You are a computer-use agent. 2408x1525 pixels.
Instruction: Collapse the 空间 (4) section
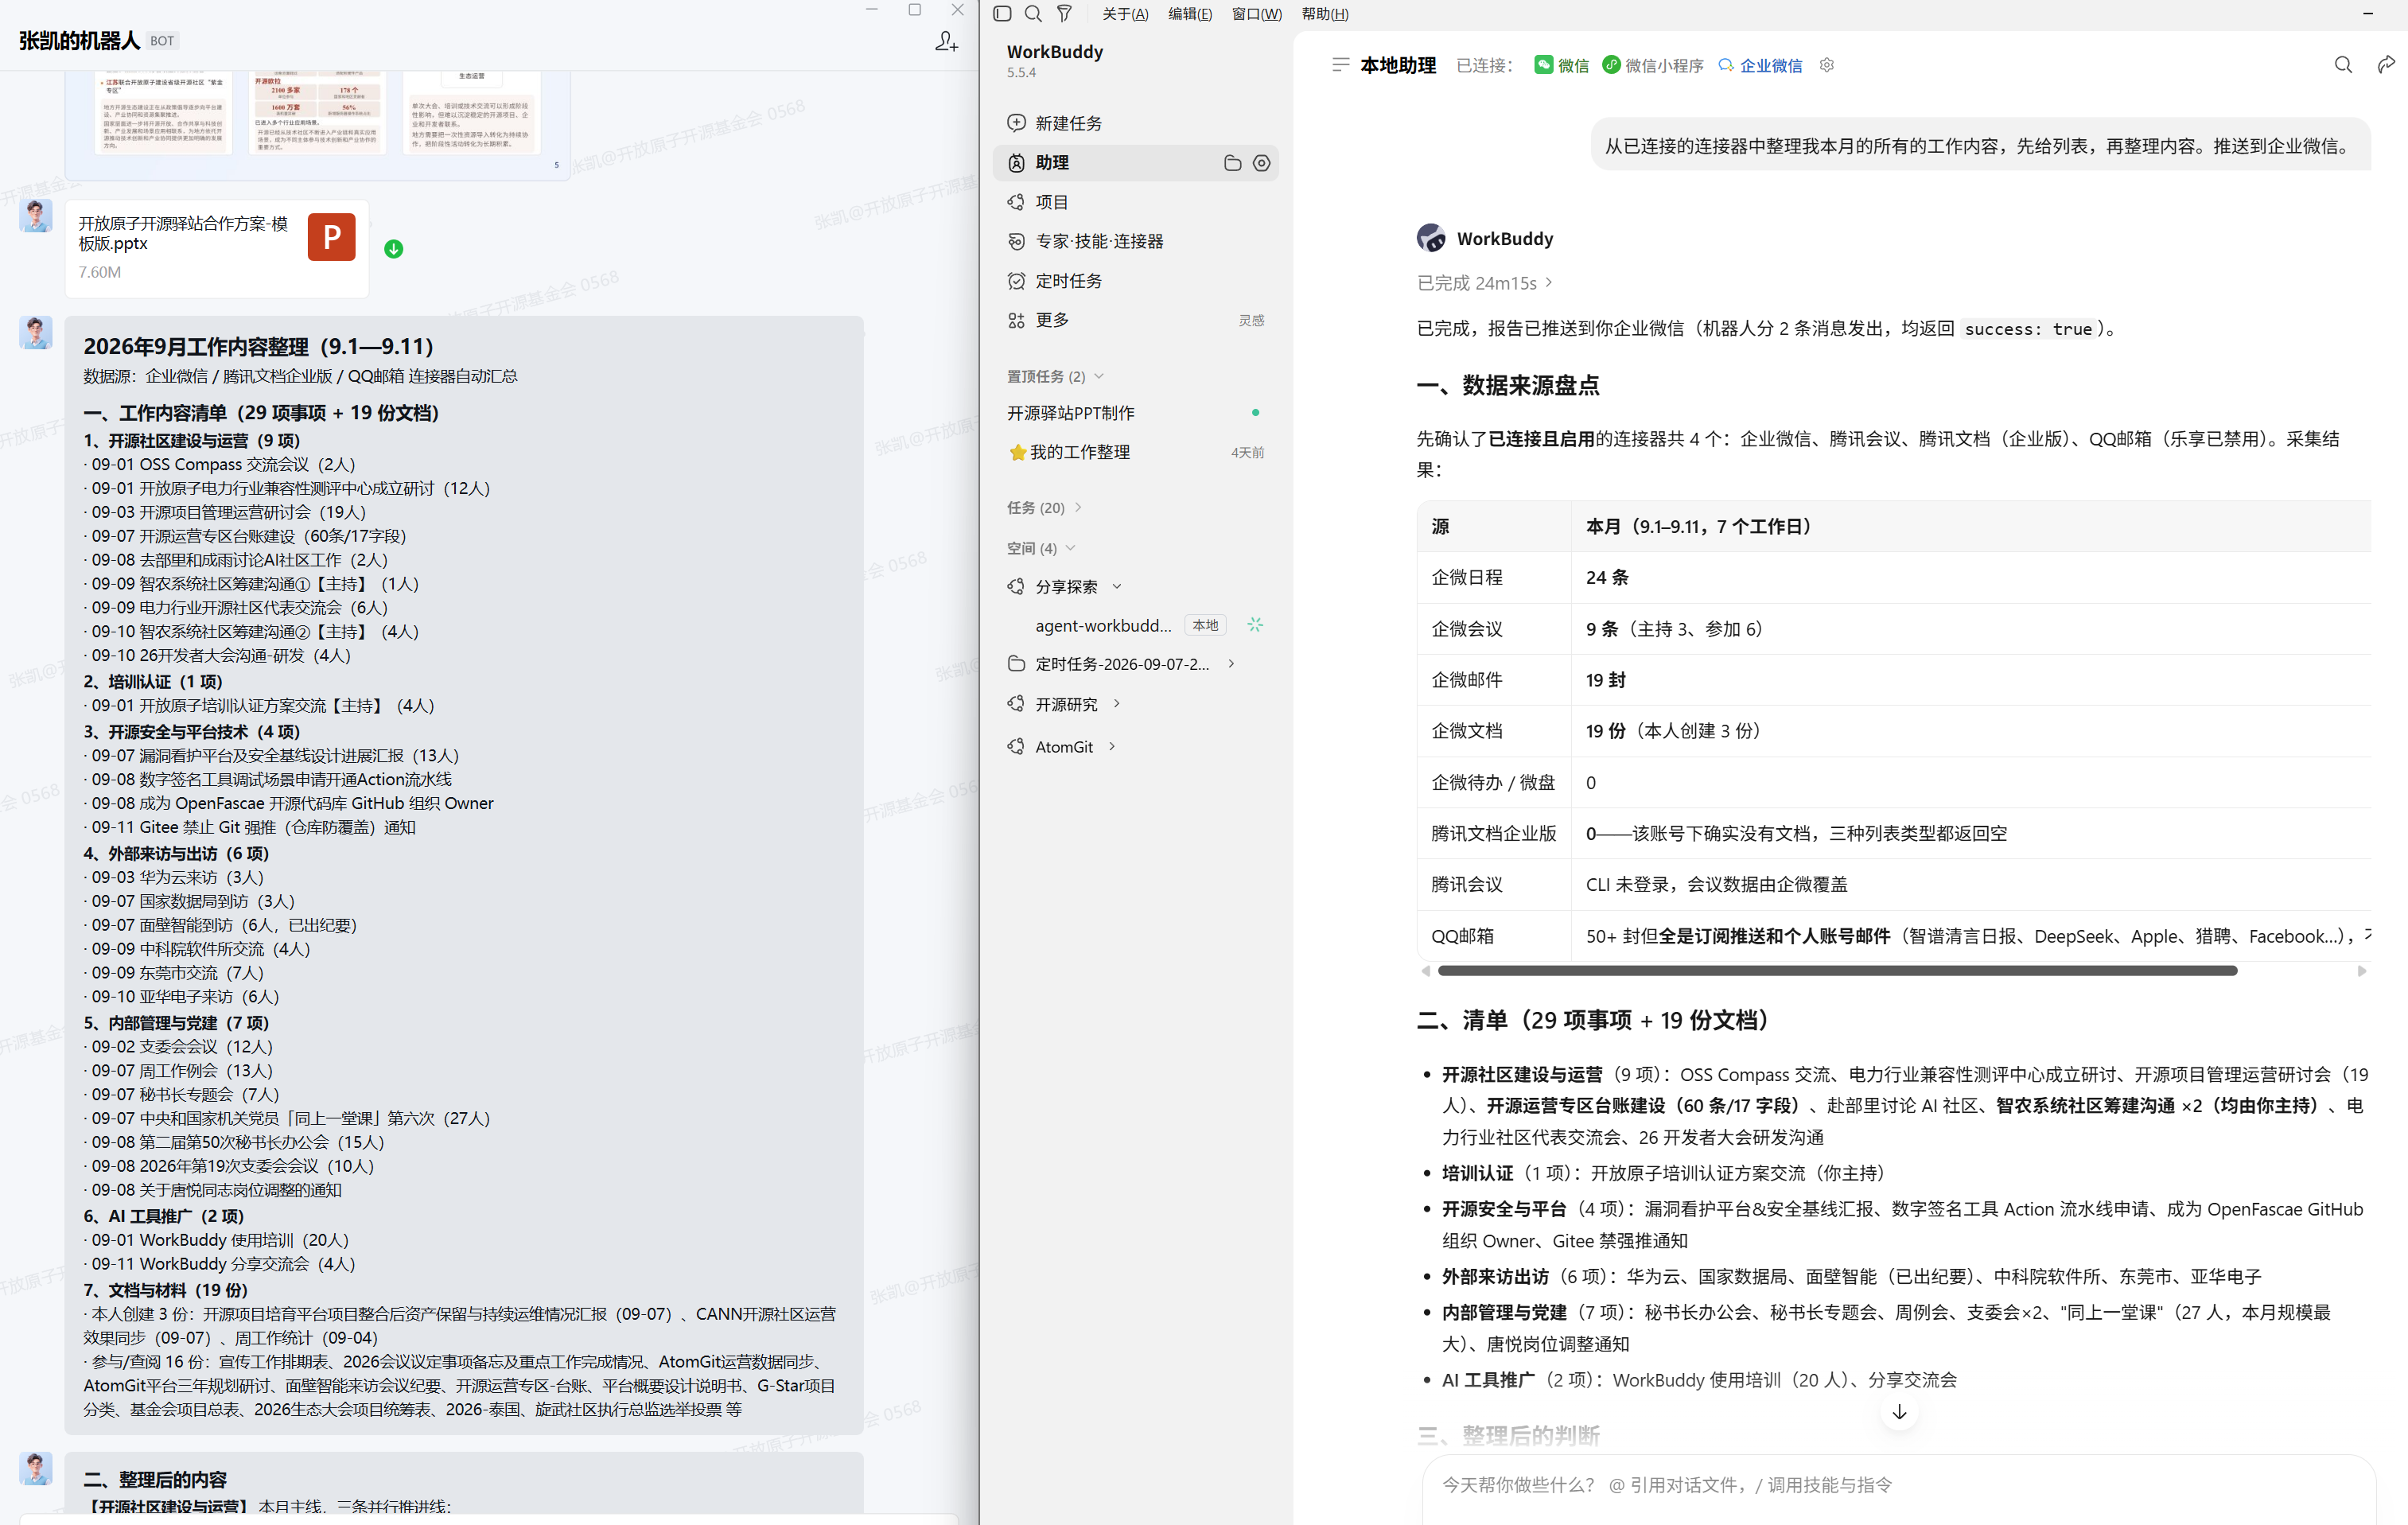(x=1041, y=548)
